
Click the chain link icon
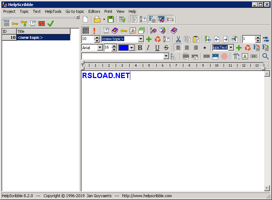[x=206, y=56]
